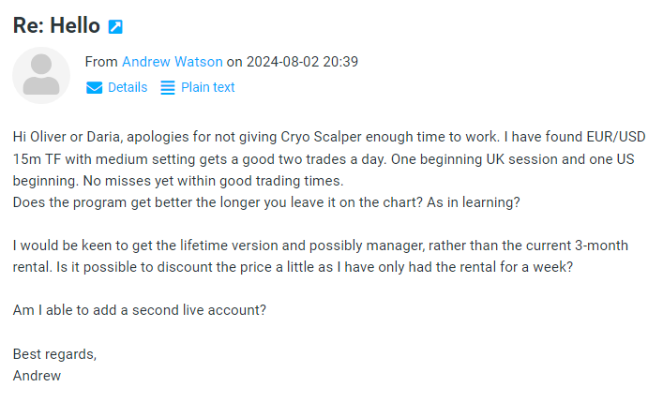Switch message view to Plain text

tap(207, 87)
